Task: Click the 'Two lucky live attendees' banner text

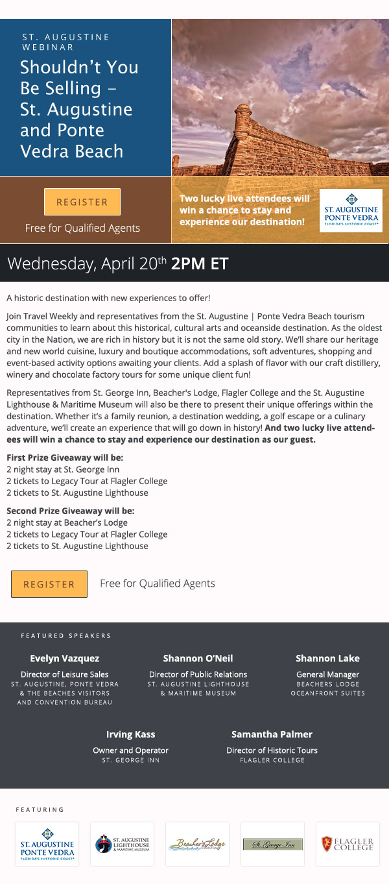Action: [245, 210]
